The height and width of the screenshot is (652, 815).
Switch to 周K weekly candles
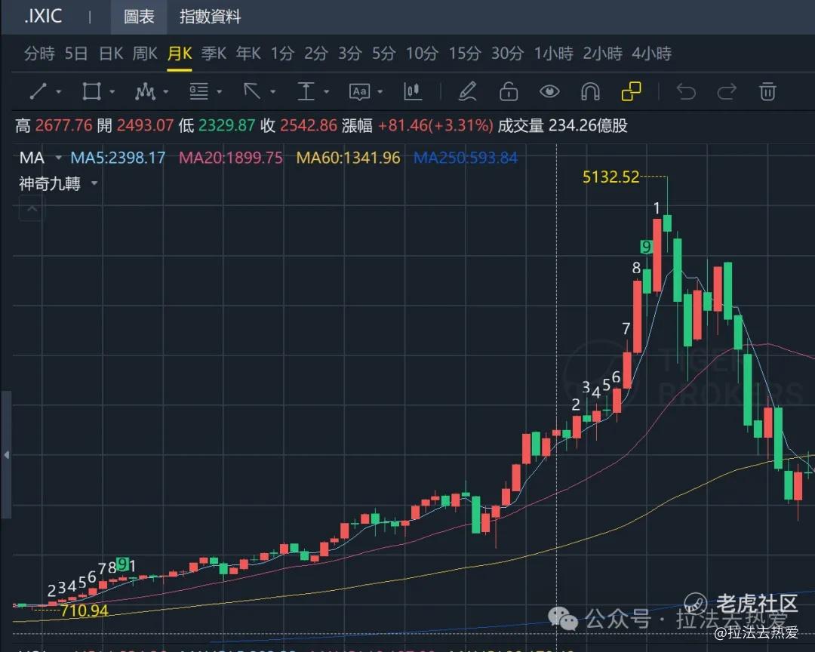pyautogui.click(x=144, y=53)
